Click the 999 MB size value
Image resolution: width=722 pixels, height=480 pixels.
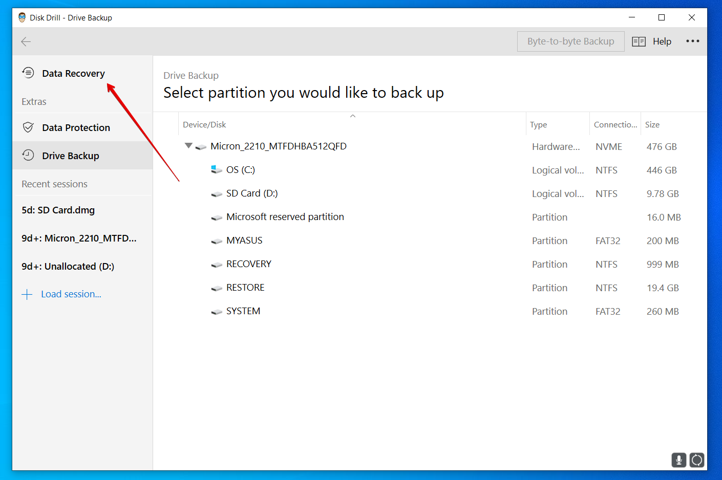[x=663, y=265]
